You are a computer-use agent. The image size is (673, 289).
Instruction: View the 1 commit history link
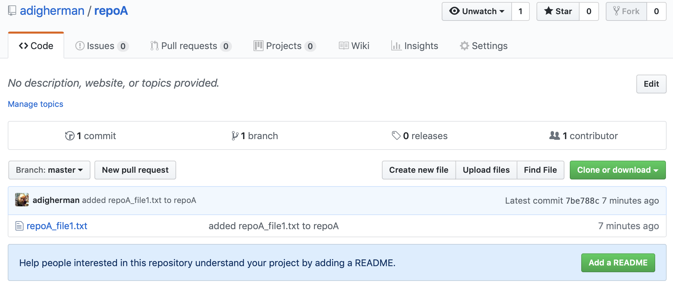coord(90,136)
